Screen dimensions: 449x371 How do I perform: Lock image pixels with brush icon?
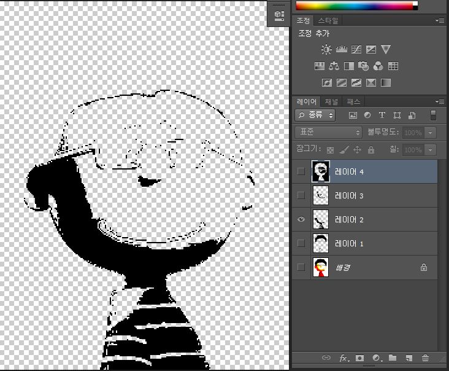tap(344, 149)
